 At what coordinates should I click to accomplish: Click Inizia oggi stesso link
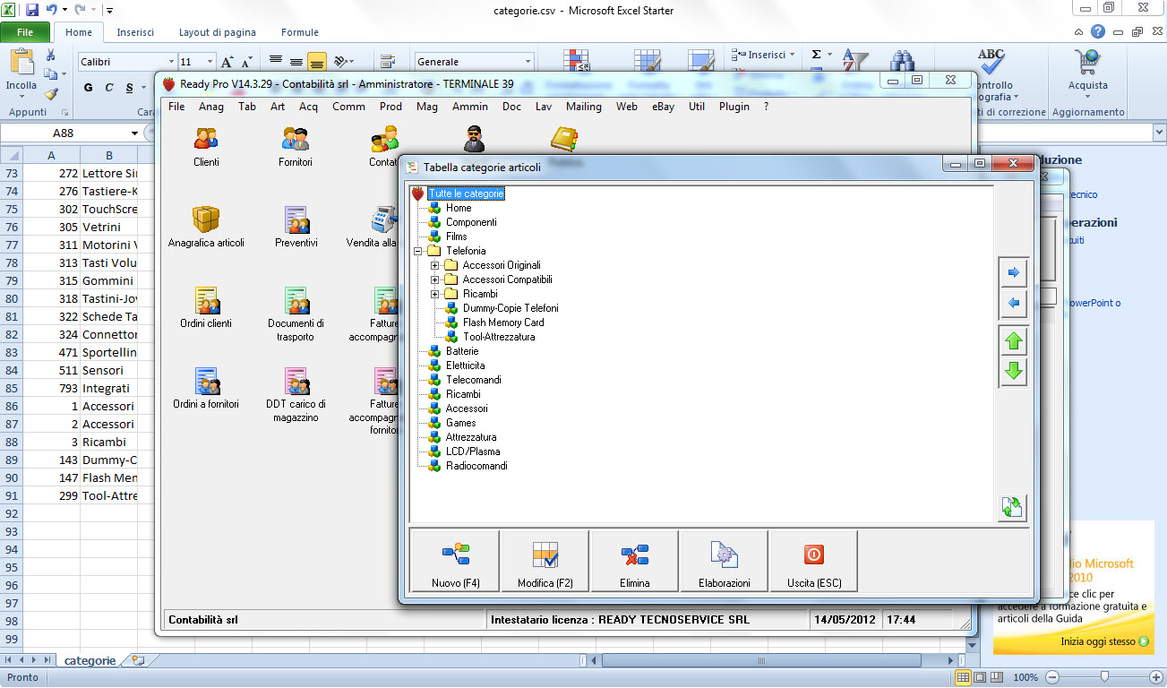(x=1105, y=641)
